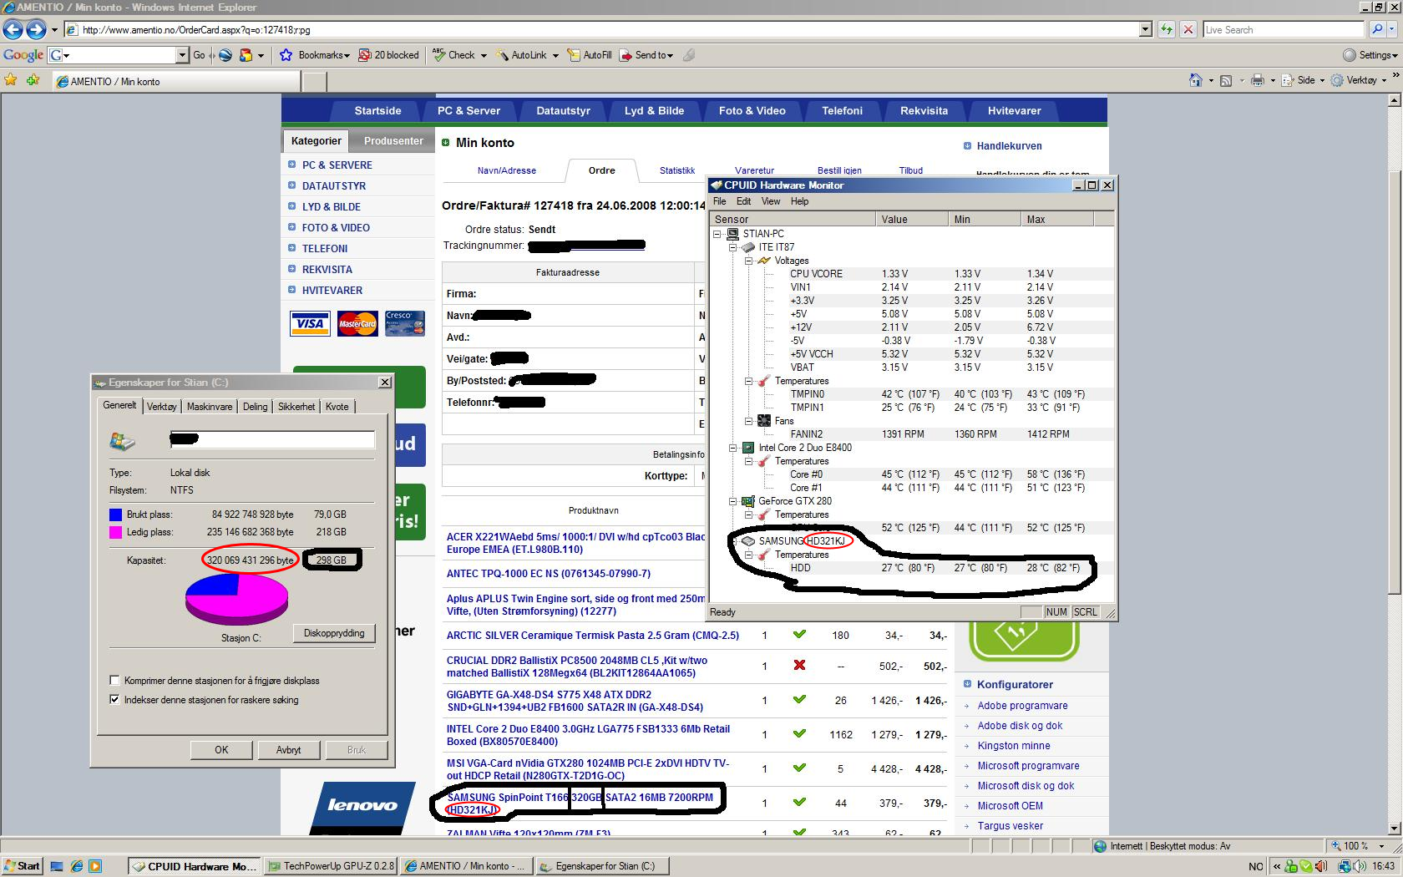Viewport: 1403px width, 877px height.
Task: Open PC & Server navigation link
Action: click(469, 110)
